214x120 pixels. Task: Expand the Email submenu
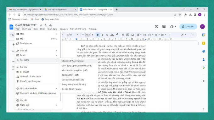coord(37,55)
